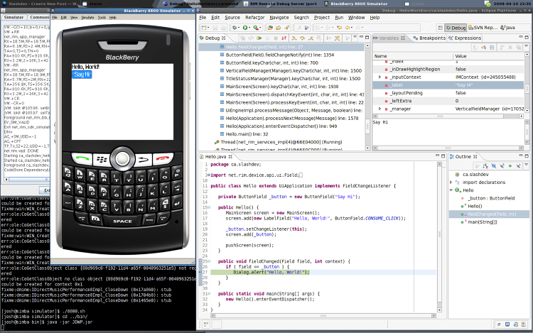
Task: Click the Debug view vertical scrollbar
Action: pyautogui.click(x=367, y=97)
